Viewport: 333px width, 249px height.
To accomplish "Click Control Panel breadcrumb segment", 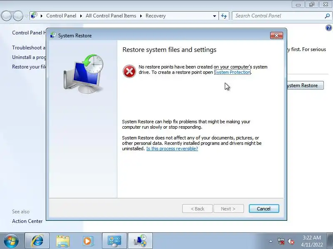I will [61, 16].
